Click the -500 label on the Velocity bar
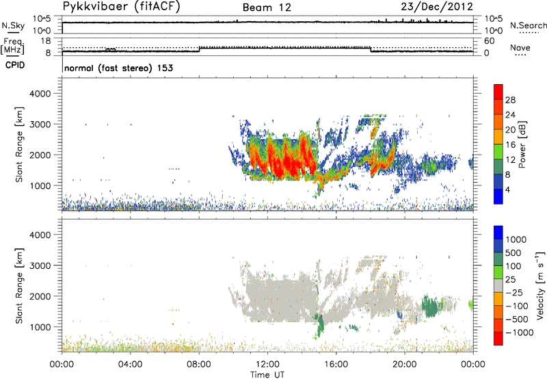547x379 pixels. point(517,319)
